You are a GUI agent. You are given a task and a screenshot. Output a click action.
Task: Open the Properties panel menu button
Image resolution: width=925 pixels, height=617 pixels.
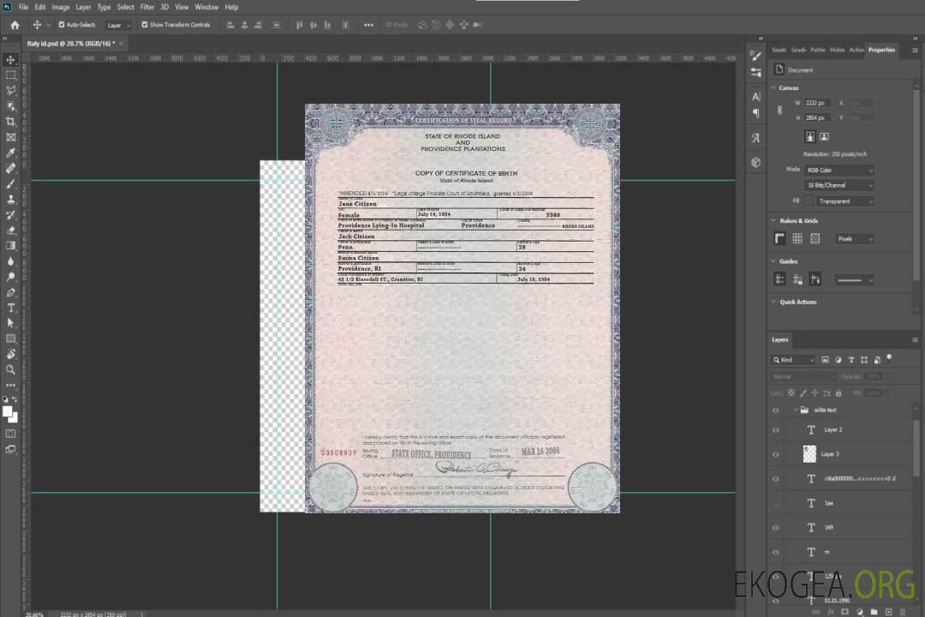click(915, 51)
